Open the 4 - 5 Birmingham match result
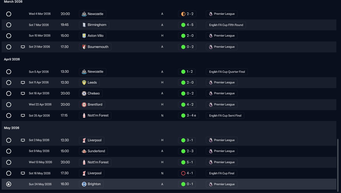The image size is (341, 193). click(187, 25)
